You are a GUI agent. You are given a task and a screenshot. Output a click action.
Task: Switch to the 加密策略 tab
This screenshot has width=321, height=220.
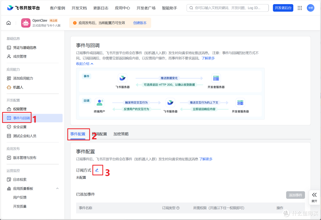(121, 134)
